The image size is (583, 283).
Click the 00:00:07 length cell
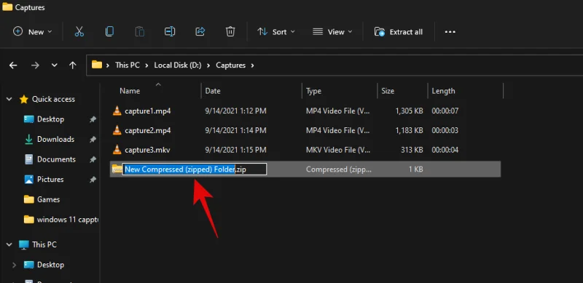point(445,111)
